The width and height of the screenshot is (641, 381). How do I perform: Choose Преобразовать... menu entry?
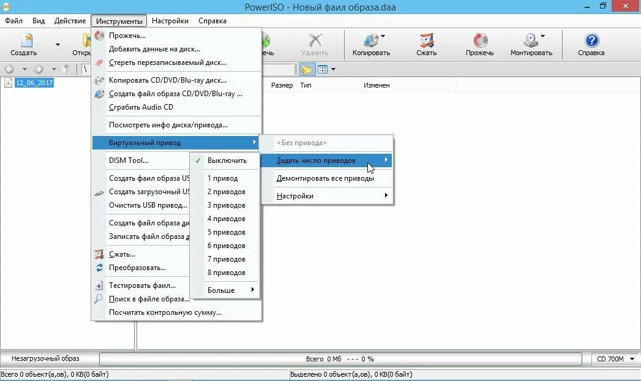coord(141,268)
